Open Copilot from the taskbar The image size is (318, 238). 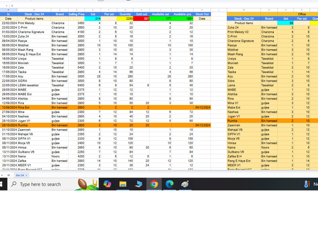point(107,184)
